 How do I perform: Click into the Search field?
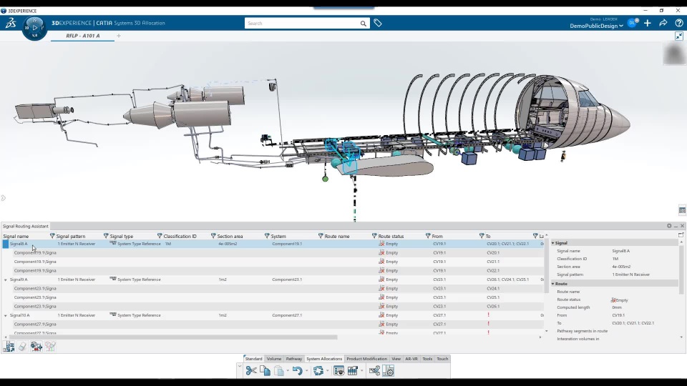[x=302, y=24]
